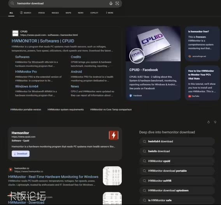Click HWMonitor vs Core Temp comparison suggestion
The image size is (221, 205).
point(111,109)
